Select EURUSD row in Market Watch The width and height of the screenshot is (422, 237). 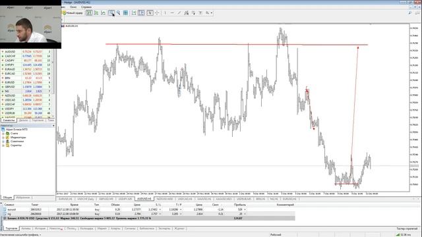click(26, 82)
